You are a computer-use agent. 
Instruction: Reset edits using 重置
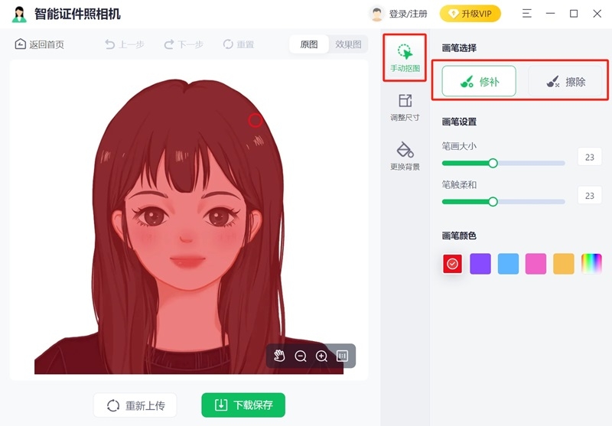point(239,44)
